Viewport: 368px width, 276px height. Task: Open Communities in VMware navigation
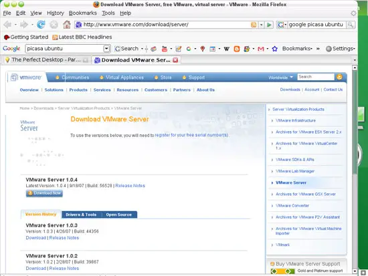coord(76,78)
